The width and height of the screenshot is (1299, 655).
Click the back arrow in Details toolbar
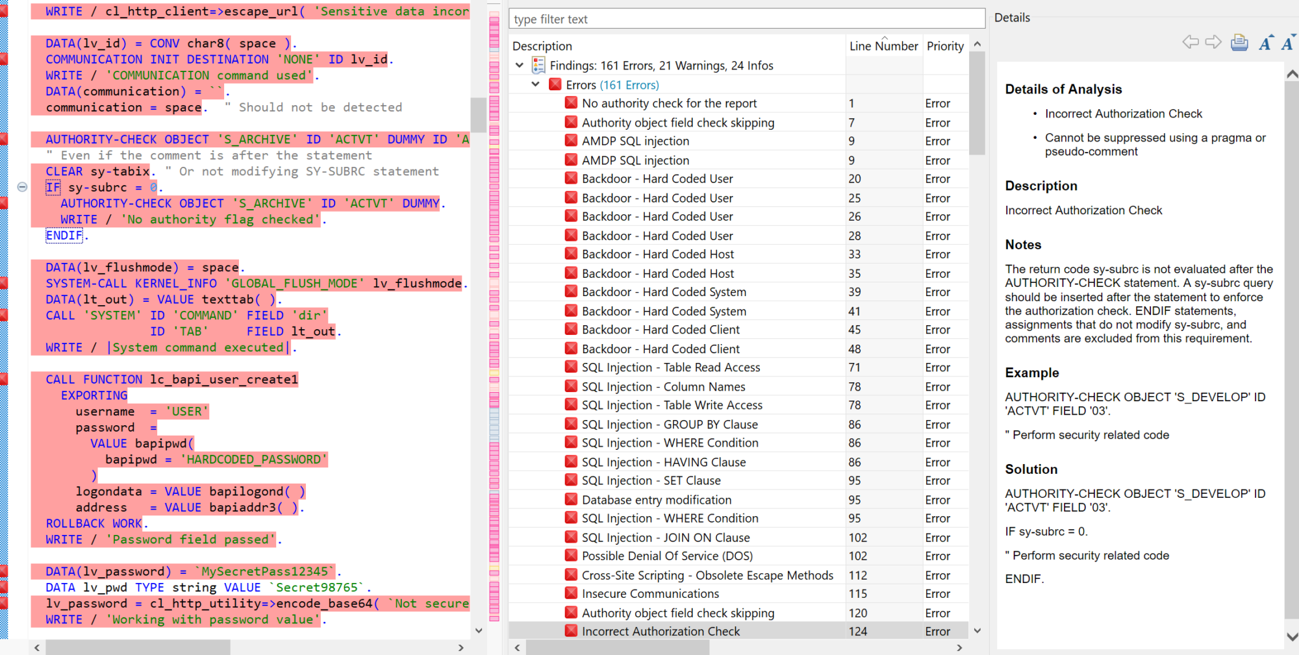tap(1190, 42)
